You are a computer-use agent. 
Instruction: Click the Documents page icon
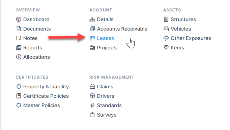(19, 29)
